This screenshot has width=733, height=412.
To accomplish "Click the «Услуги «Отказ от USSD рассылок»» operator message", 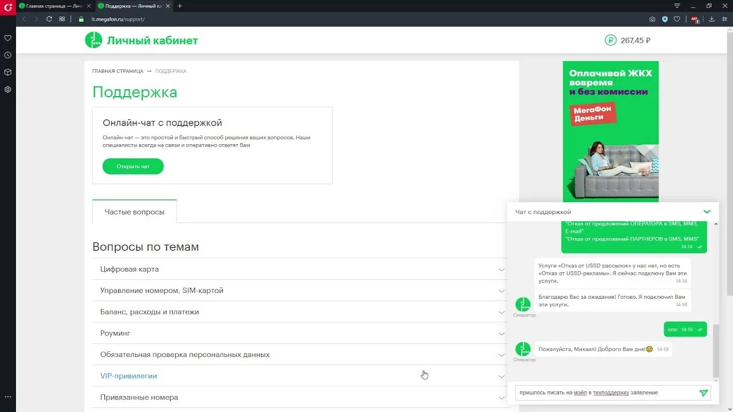I will pyautogui.click(x=612, y=273).
